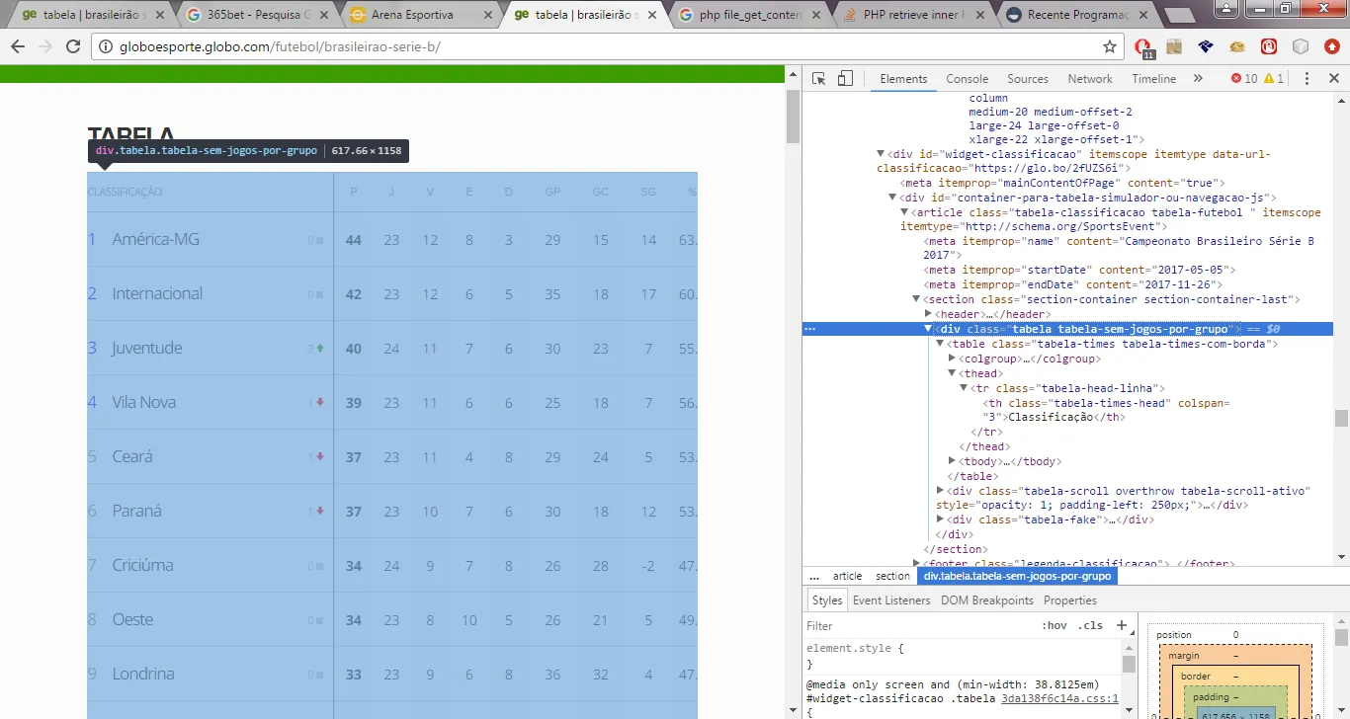
Task: Expand the collapsed tbody node
Action: tap(953, 461)
